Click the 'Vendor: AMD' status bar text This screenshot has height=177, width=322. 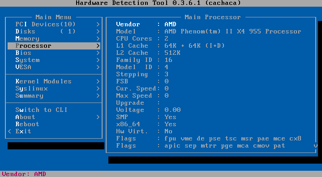pos(24,174)
